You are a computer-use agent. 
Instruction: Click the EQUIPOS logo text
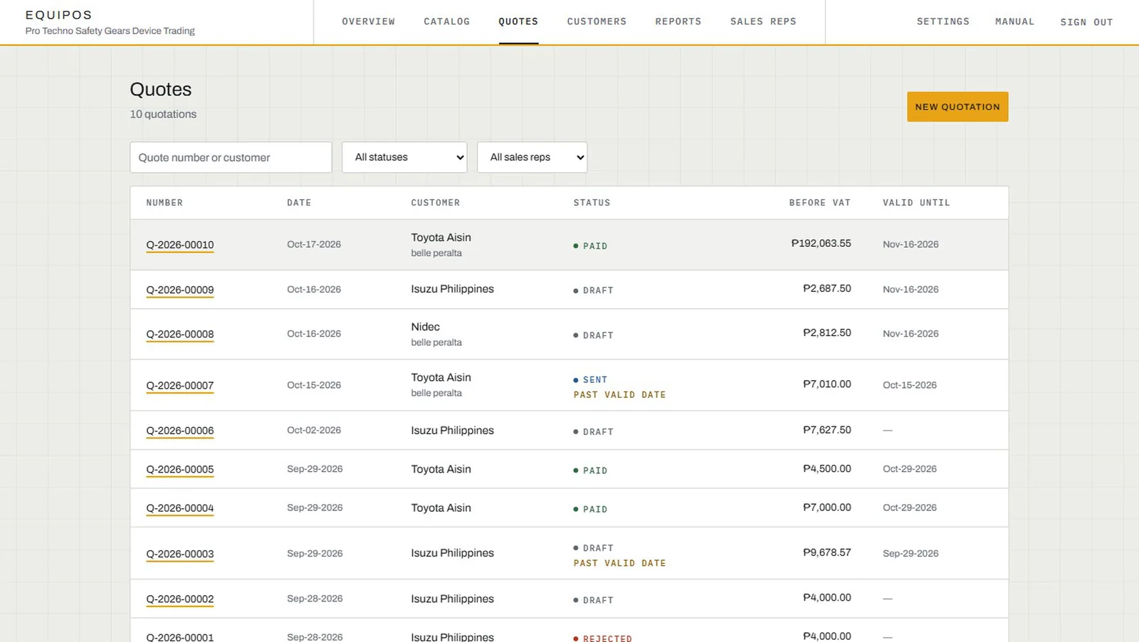58,15
